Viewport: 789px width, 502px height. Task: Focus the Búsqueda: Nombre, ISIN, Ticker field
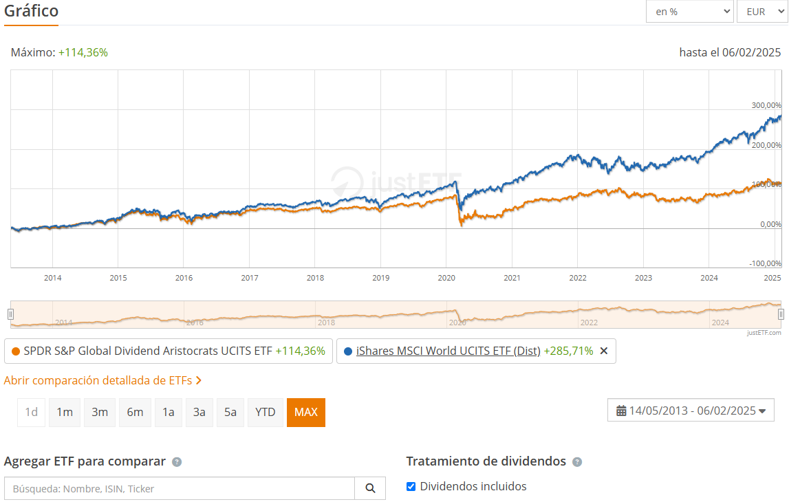180,488
